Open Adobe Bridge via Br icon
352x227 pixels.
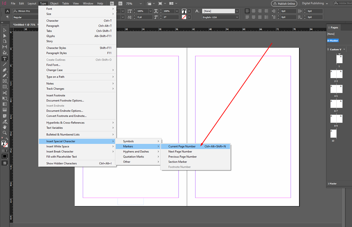pos(112,3)
